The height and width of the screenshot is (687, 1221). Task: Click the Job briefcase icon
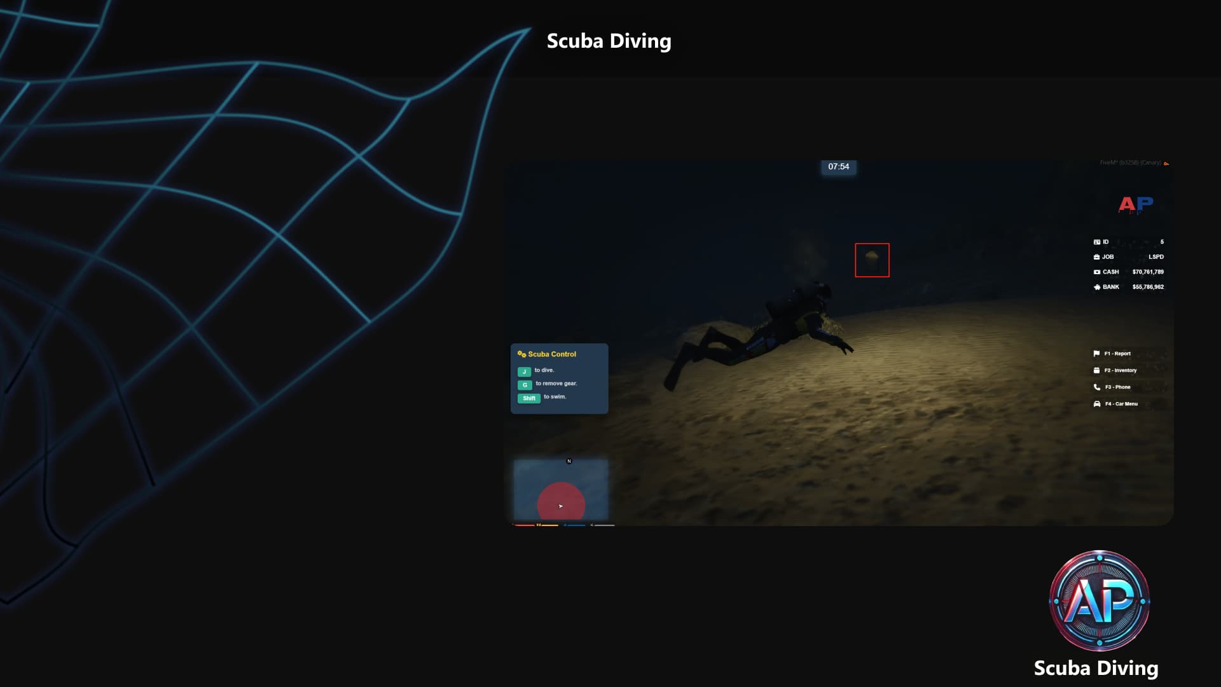1096,257
